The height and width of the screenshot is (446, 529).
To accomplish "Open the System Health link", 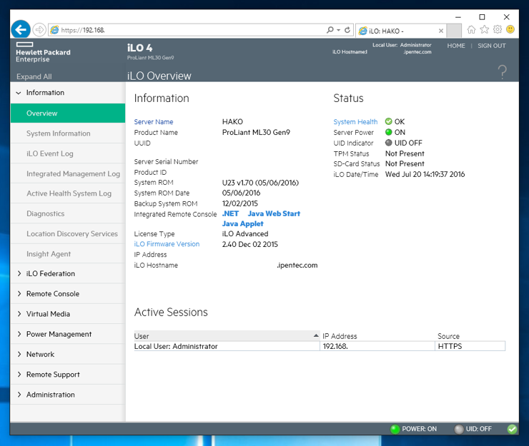I will (355, 121).
